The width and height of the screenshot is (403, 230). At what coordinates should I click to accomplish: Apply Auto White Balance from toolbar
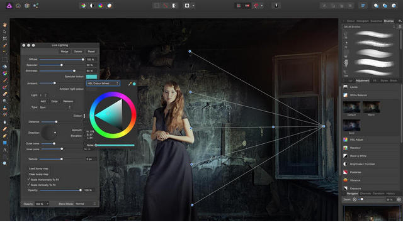click(x=109, y=6)
